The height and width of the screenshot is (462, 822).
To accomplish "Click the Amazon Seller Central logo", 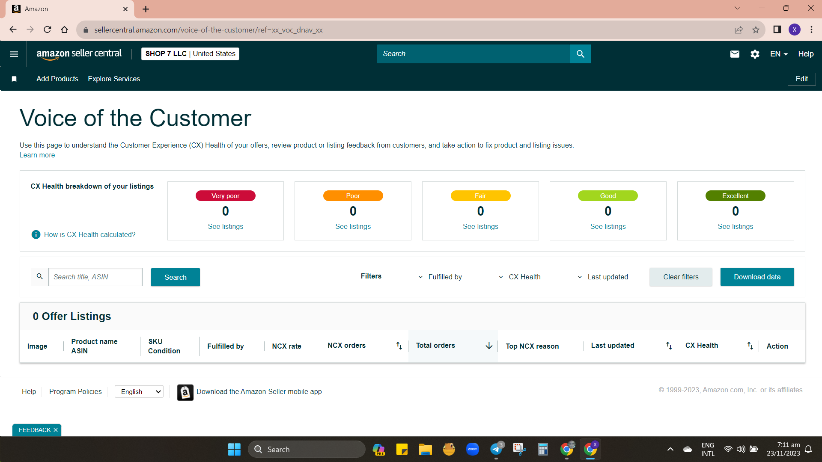I will tap(79, 54).
